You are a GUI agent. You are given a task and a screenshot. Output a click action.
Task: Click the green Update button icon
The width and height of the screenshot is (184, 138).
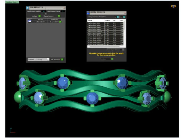(39, 16)
